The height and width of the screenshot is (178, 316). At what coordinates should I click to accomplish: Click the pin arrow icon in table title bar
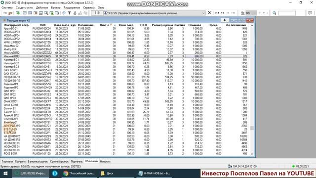[225, 20]
